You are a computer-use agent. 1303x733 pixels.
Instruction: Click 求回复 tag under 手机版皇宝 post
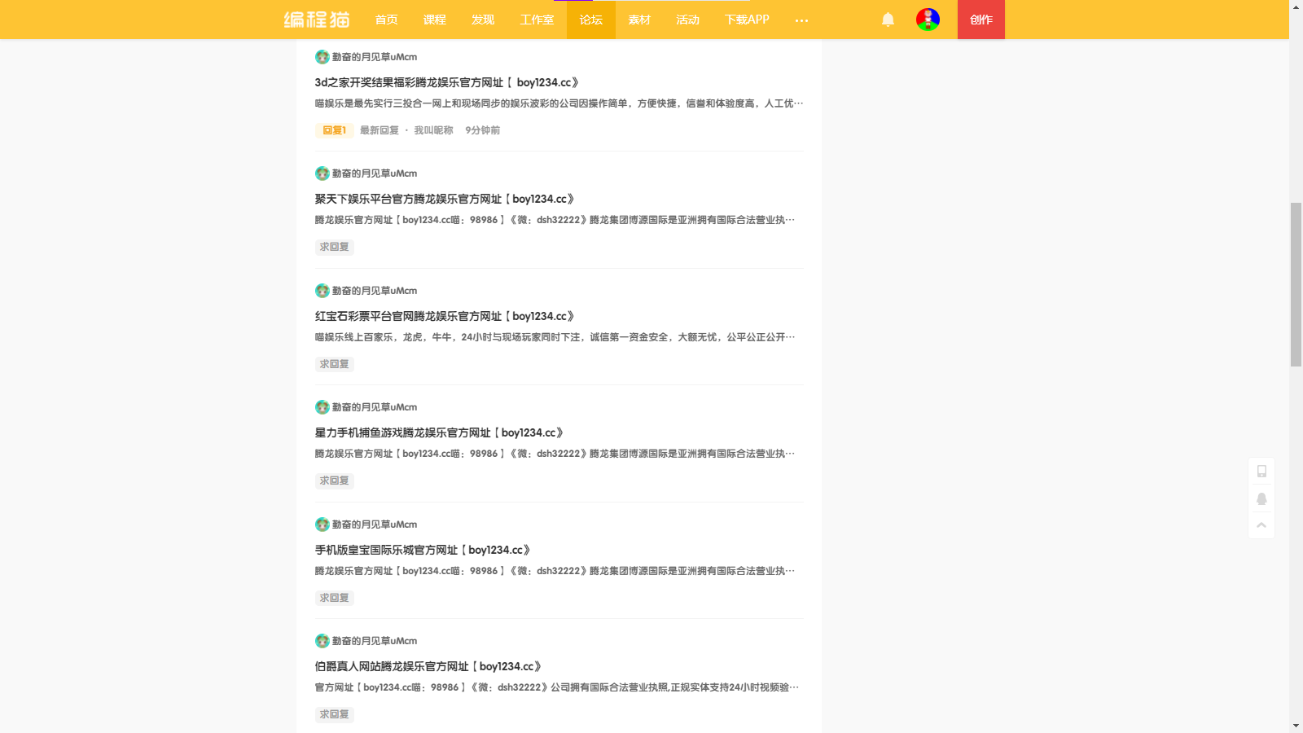(334, 598)
